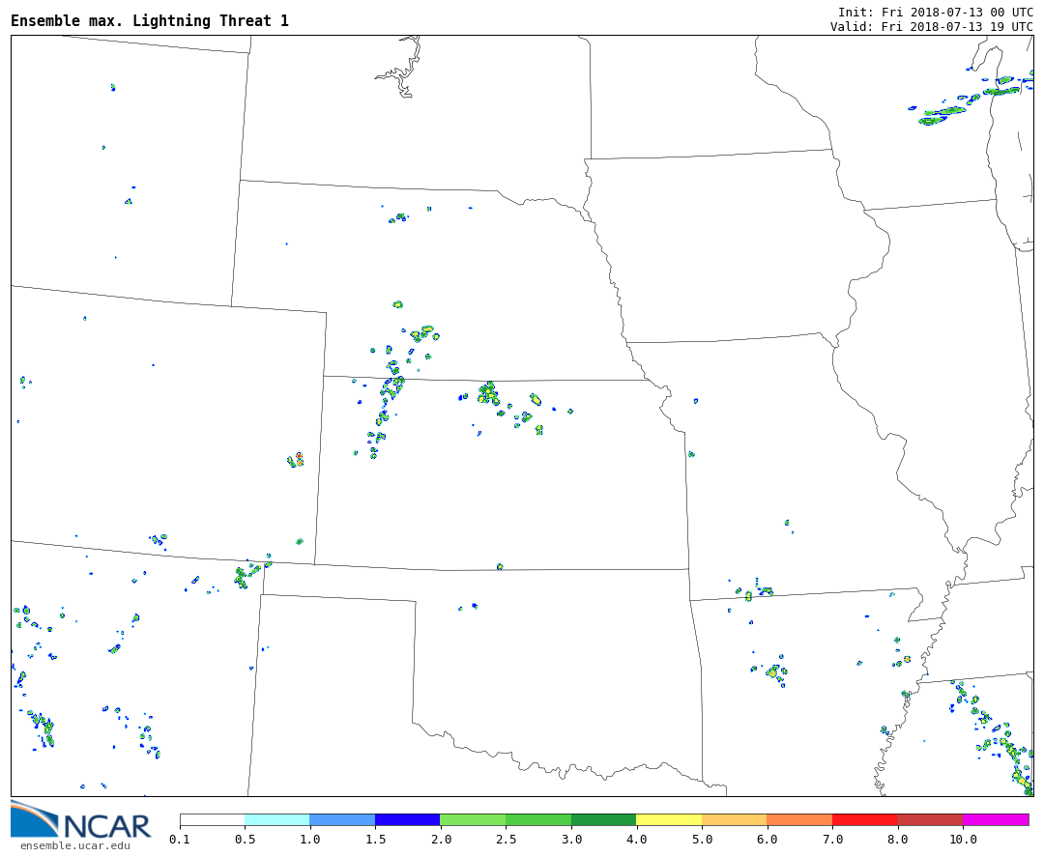Open the ensemble.ucar.edu link text
The width and height of the screenshot is (1044, 857).
click(x=75, y=845)
